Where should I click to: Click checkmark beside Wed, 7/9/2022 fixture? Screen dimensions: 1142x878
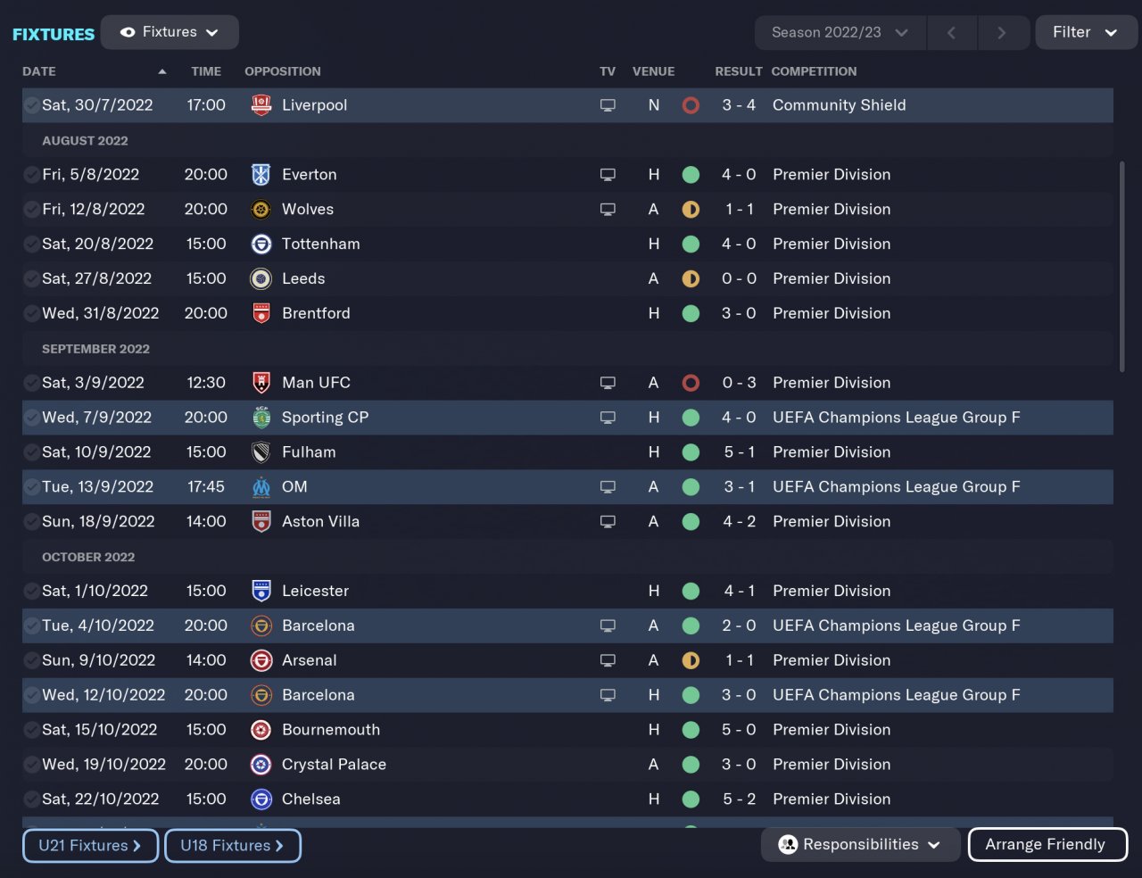[x=32, y=418]
